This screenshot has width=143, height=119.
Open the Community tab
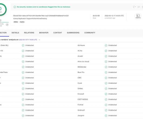coord(90,33)
